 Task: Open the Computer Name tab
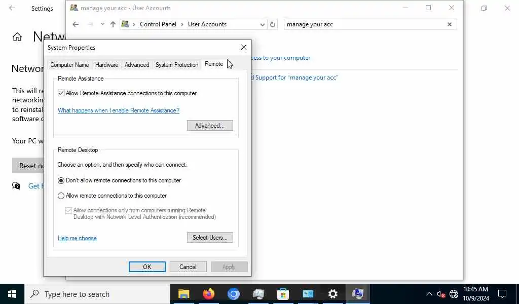tap(69, 65)
